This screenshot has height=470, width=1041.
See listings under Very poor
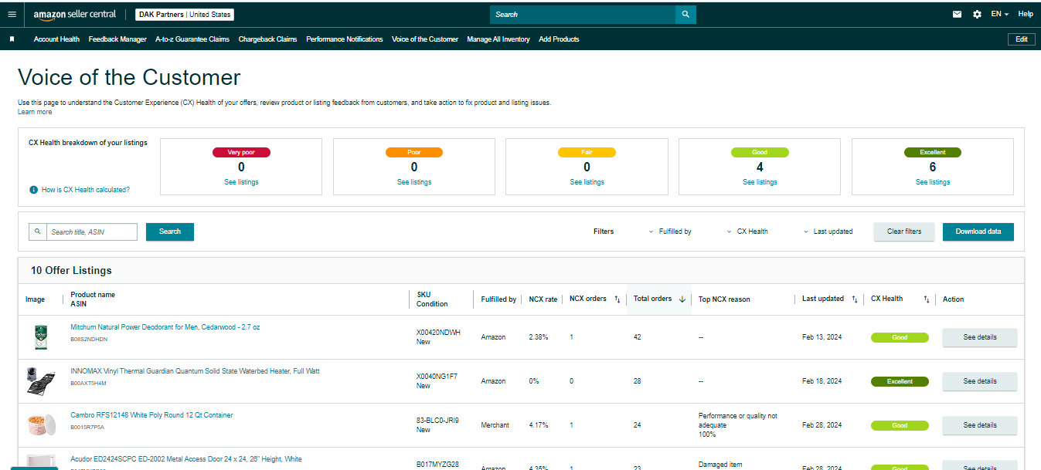pyautogui.click(x=241, y=182)
